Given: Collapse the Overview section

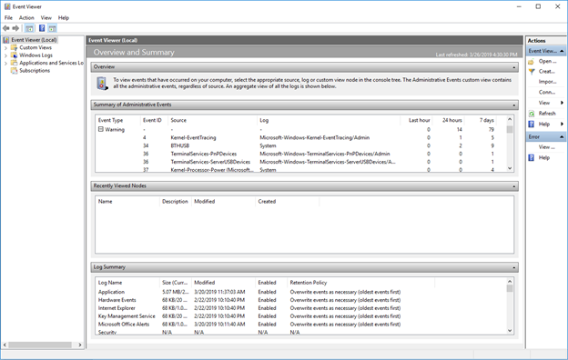Looking at the screenshot, I should coord(513,67).
